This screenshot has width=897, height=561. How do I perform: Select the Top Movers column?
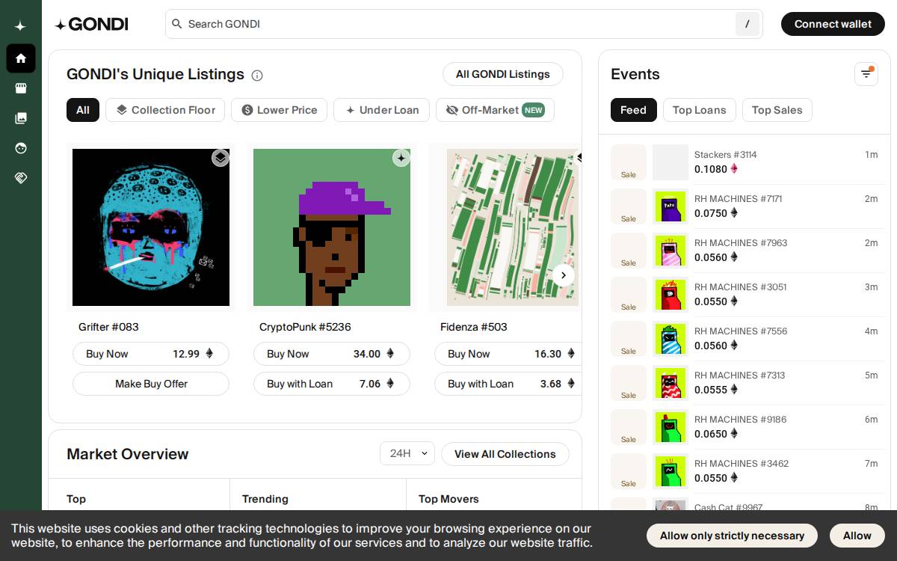coord(449,499)
